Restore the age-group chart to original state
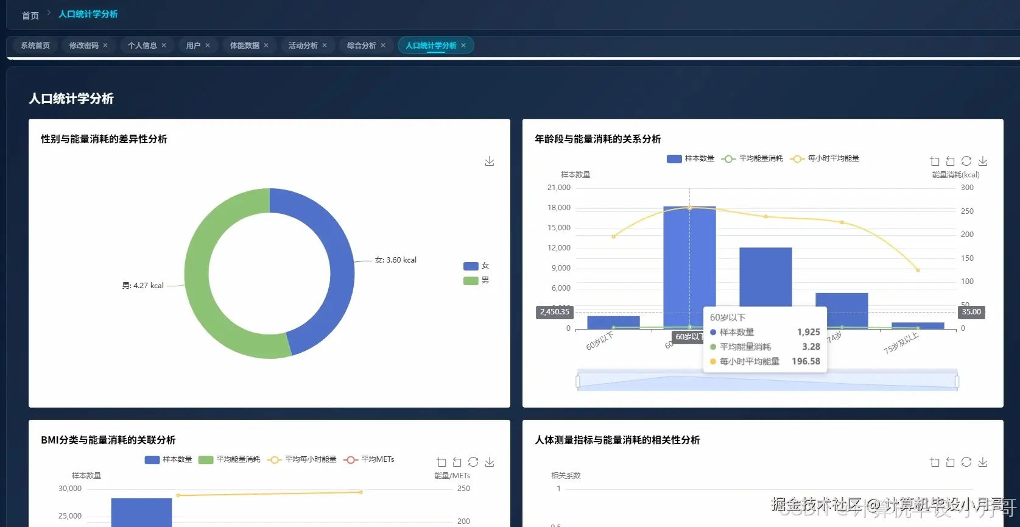 point(966,161)
